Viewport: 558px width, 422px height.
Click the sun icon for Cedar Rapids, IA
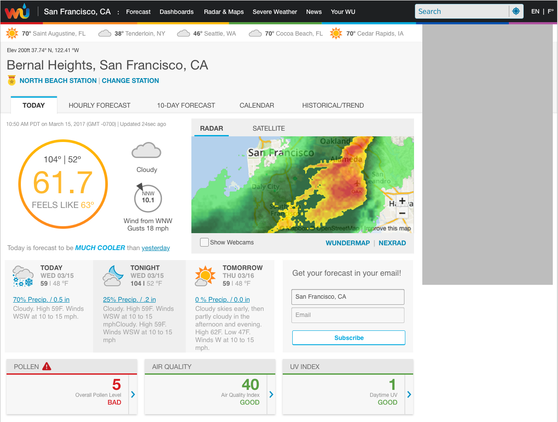[x=336, y=33]
